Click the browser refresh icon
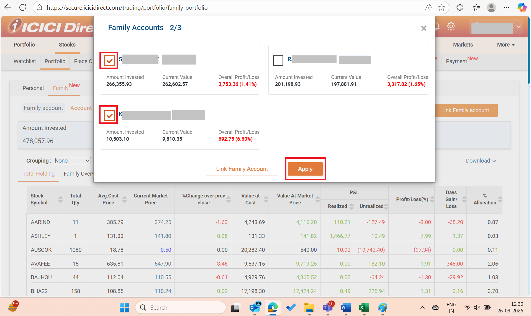The width and height of the screenshot is (531, 316). tap(23, 7)
